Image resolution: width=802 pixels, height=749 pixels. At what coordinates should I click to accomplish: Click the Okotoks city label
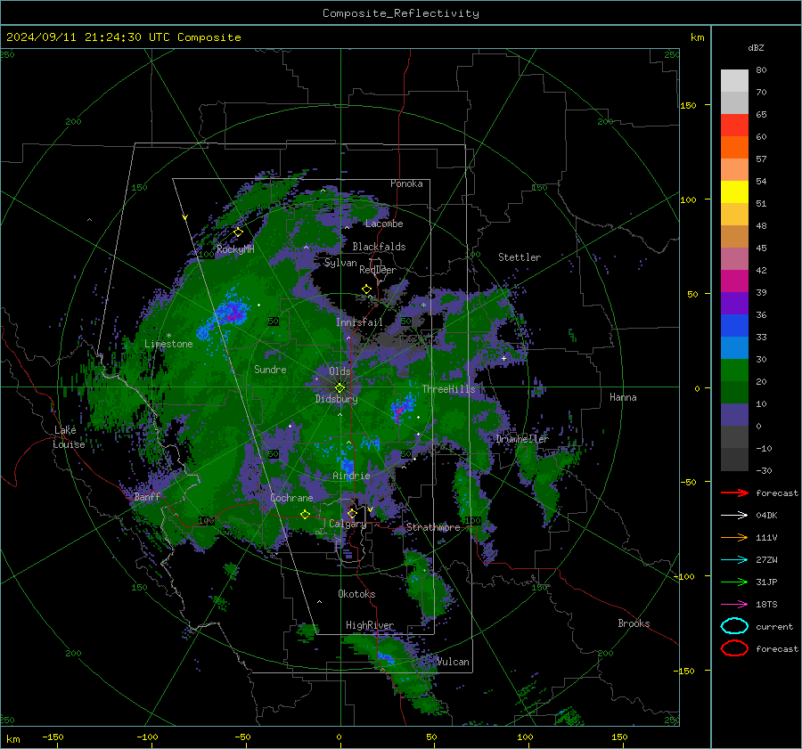coord(356,594)
